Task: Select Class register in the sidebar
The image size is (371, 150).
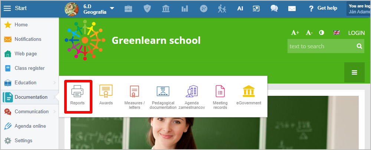Action: coord(29,68)
